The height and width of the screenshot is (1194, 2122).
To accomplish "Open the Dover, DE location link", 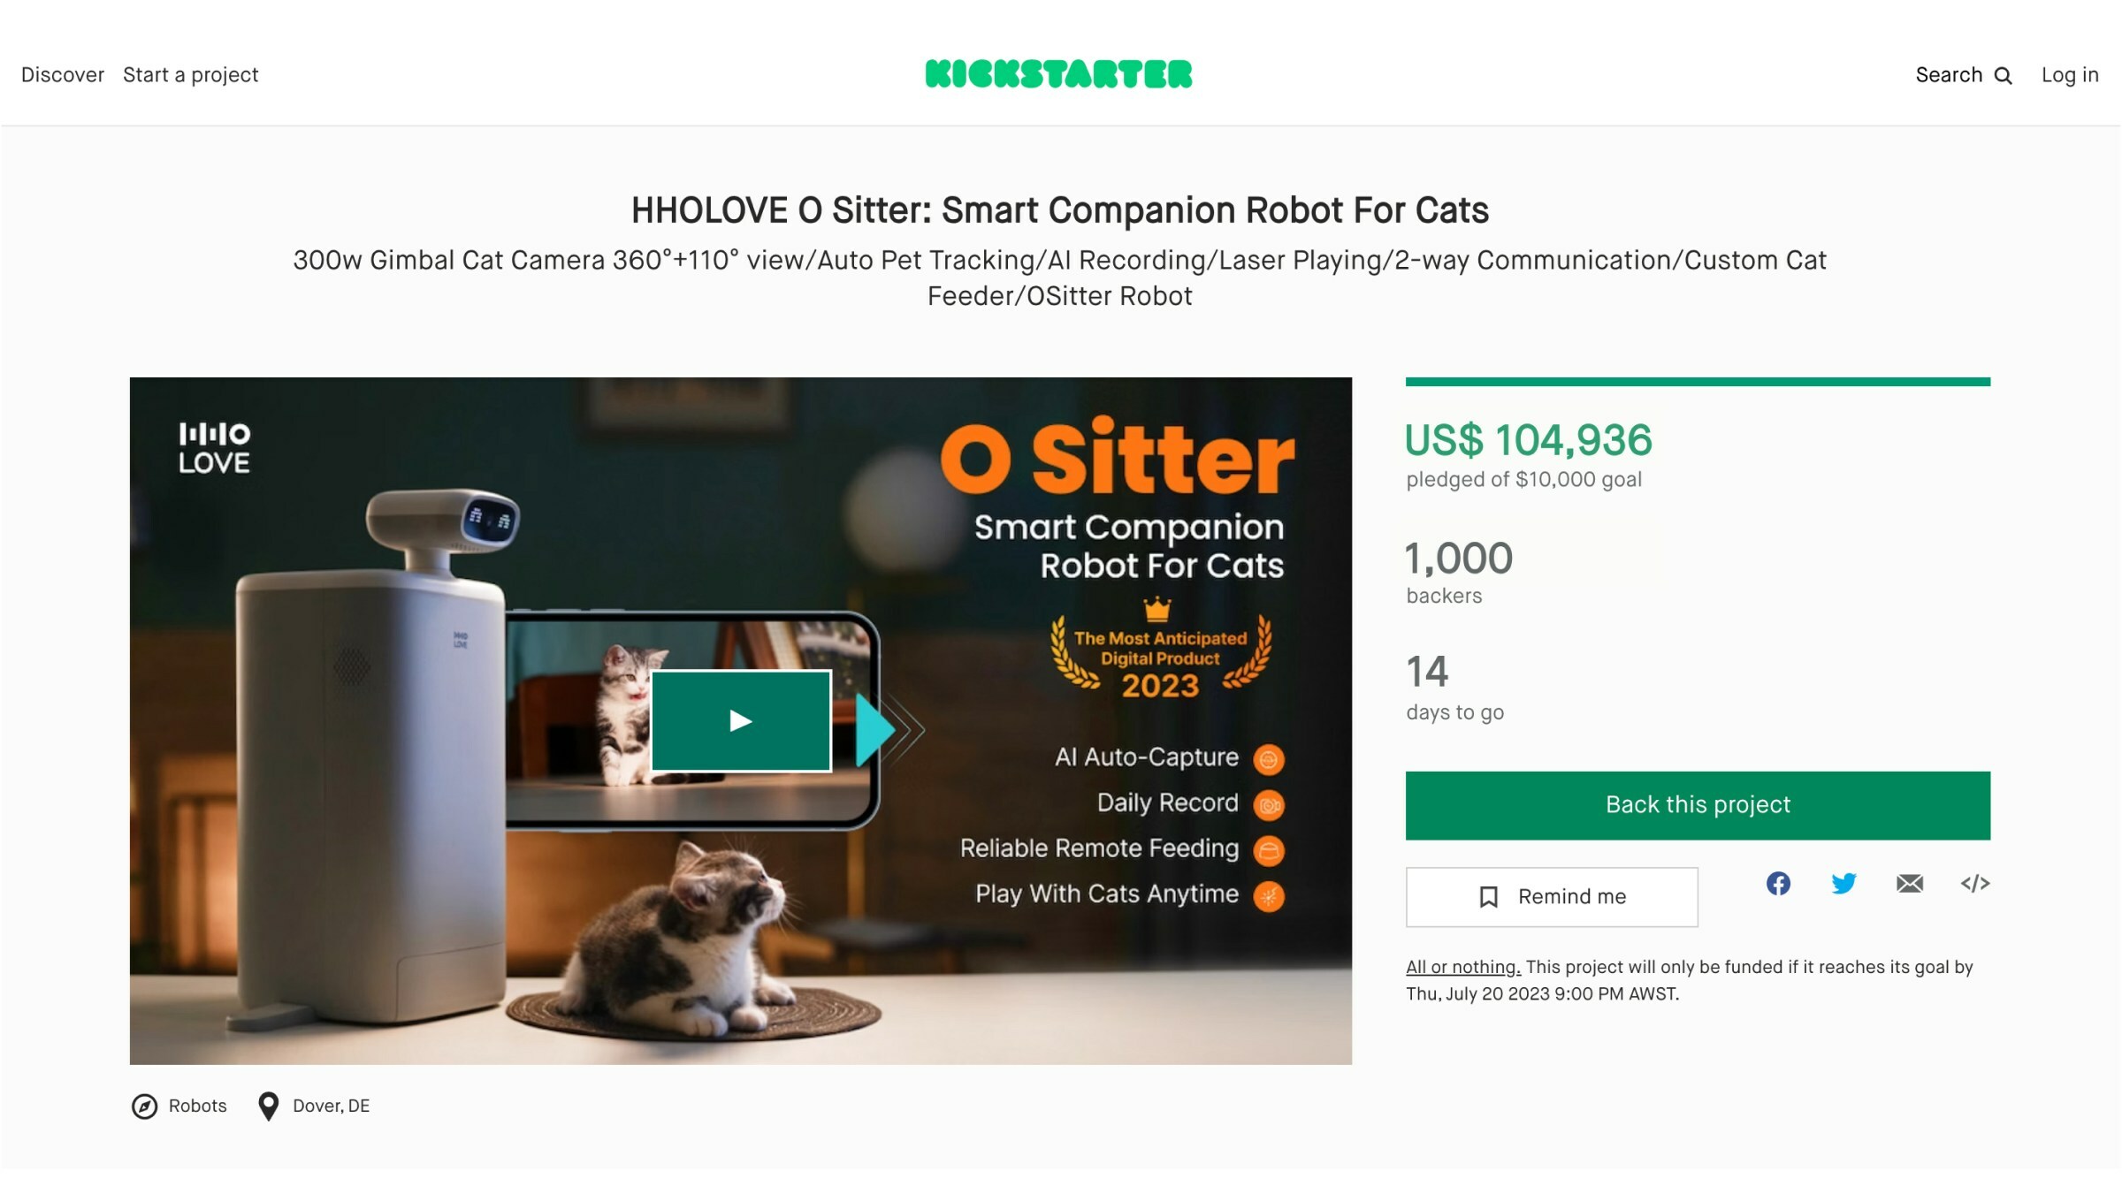I will click(x=332, y=1106).
